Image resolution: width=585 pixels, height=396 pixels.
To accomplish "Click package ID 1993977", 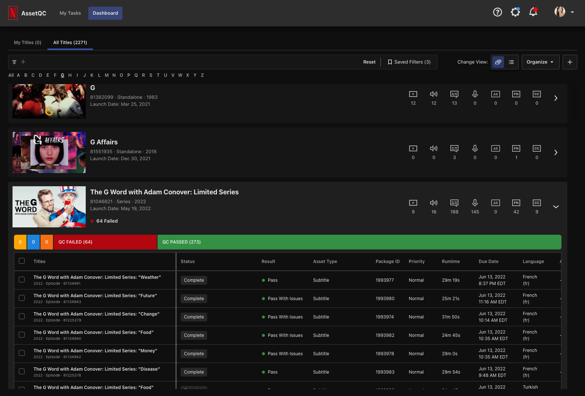I will point(385,280).
